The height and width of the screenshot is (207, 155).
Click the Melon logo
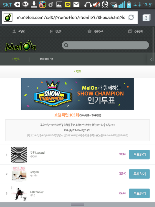click(21, 46)
